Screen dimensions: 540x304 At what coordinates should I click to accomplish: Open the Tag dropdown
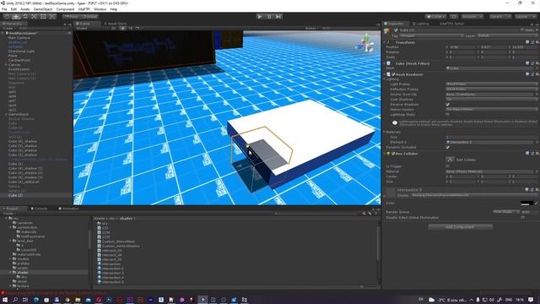[x=431, y=35]
